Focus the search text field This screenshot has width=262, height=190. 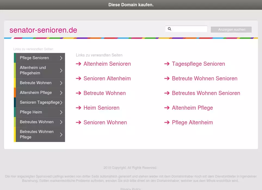pos(190,29)
